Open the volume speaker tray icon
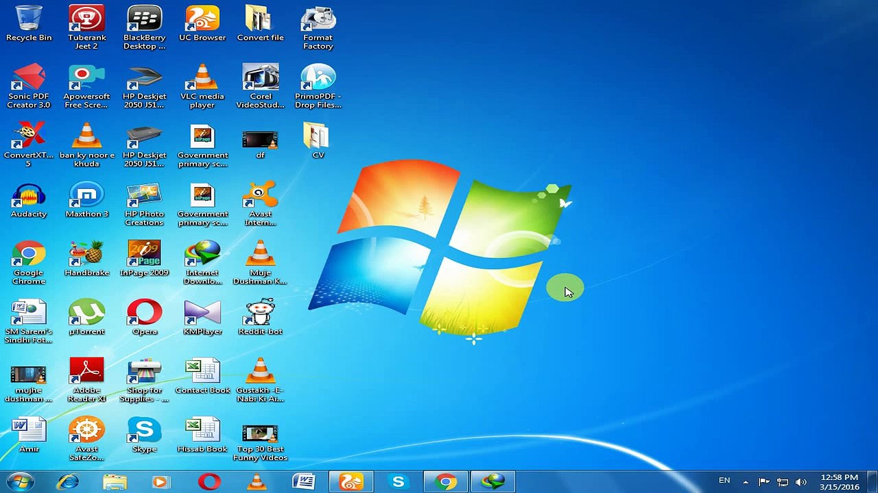The height and width of the screenshot is (493, 878). pos(800,482)
